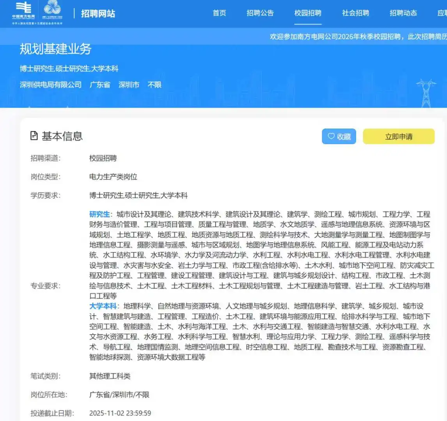Click the 笔试类别 label
Screen dimensions: 447x421
click(45, 376)
